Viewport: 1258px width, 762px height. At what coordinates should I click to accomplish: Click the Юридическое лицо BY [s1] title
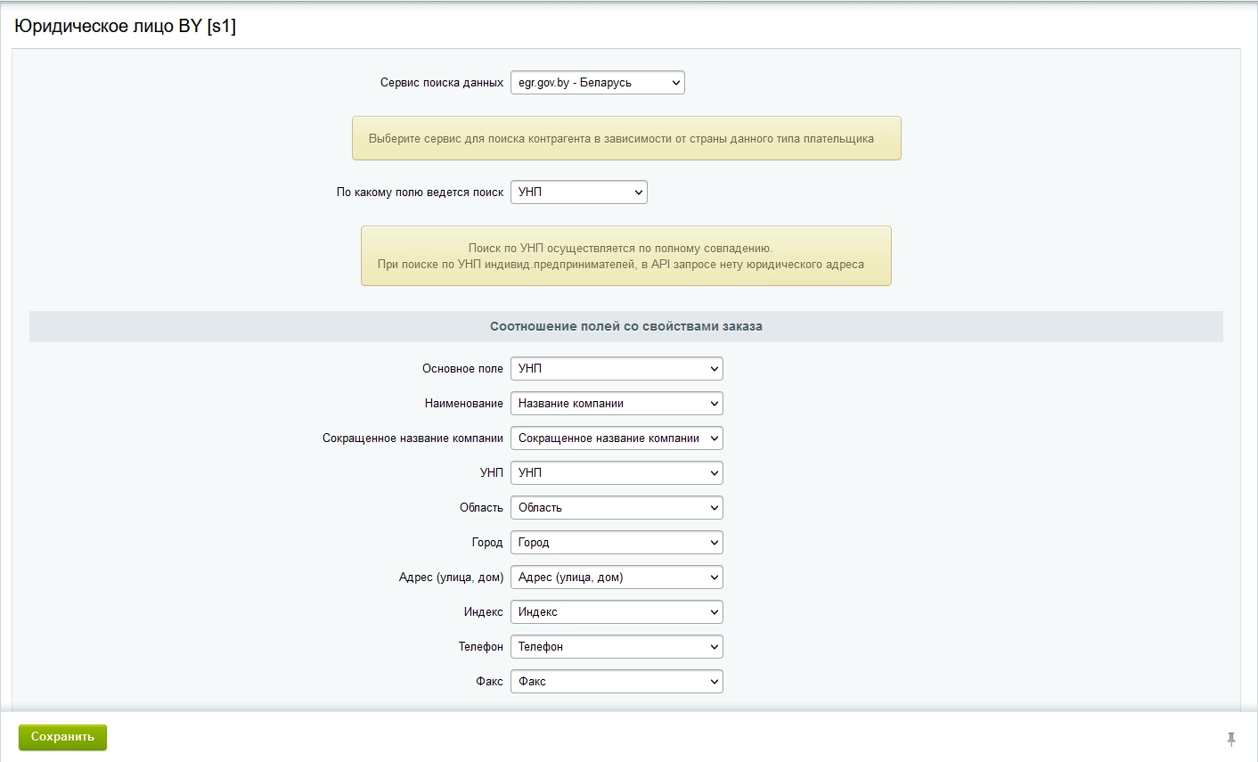[x=125, y=26]
